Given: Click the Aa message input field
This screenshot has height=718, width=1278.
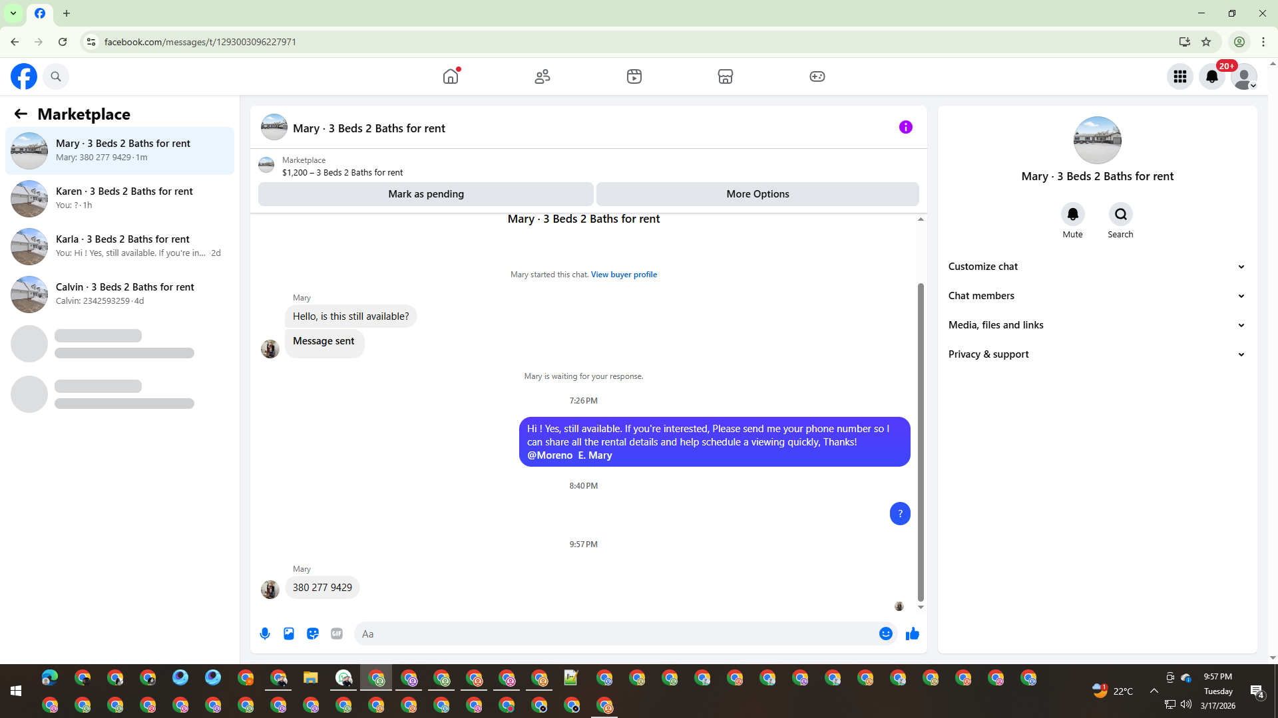Looking at the screenshot, I should [616, 634].
